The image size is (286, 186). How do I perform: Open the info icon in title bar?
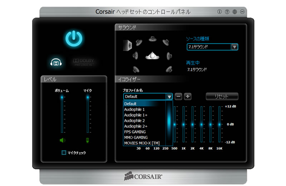(220, 12)
